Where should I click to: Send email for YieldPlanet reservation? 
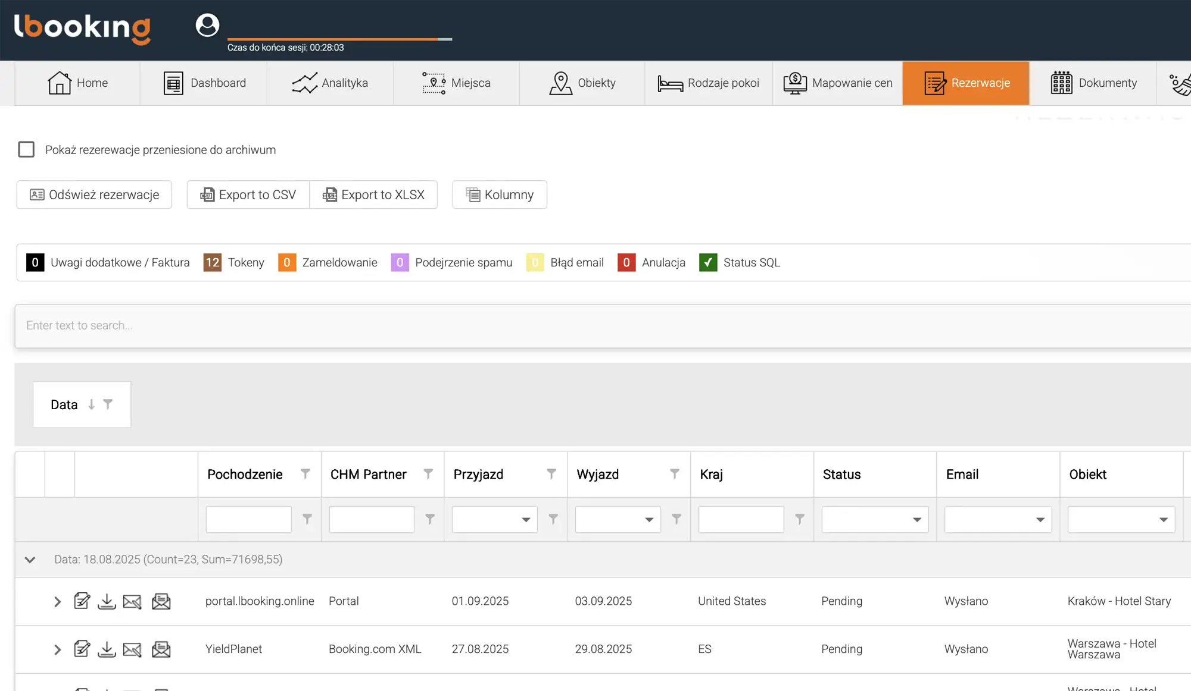point(132,650)
